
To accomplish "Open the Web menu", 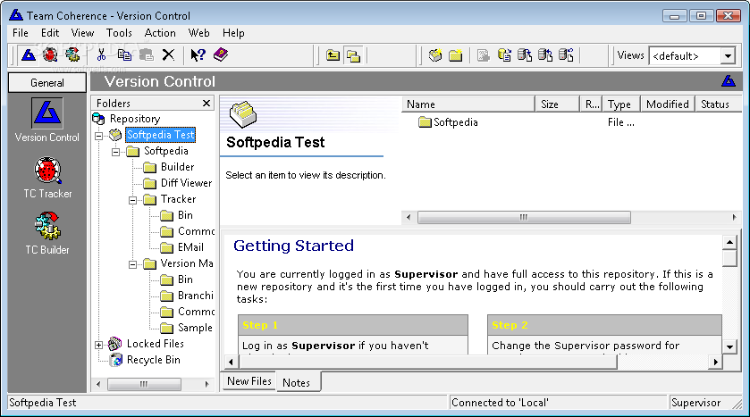I will pyautogui.click(x=198, y=33).
